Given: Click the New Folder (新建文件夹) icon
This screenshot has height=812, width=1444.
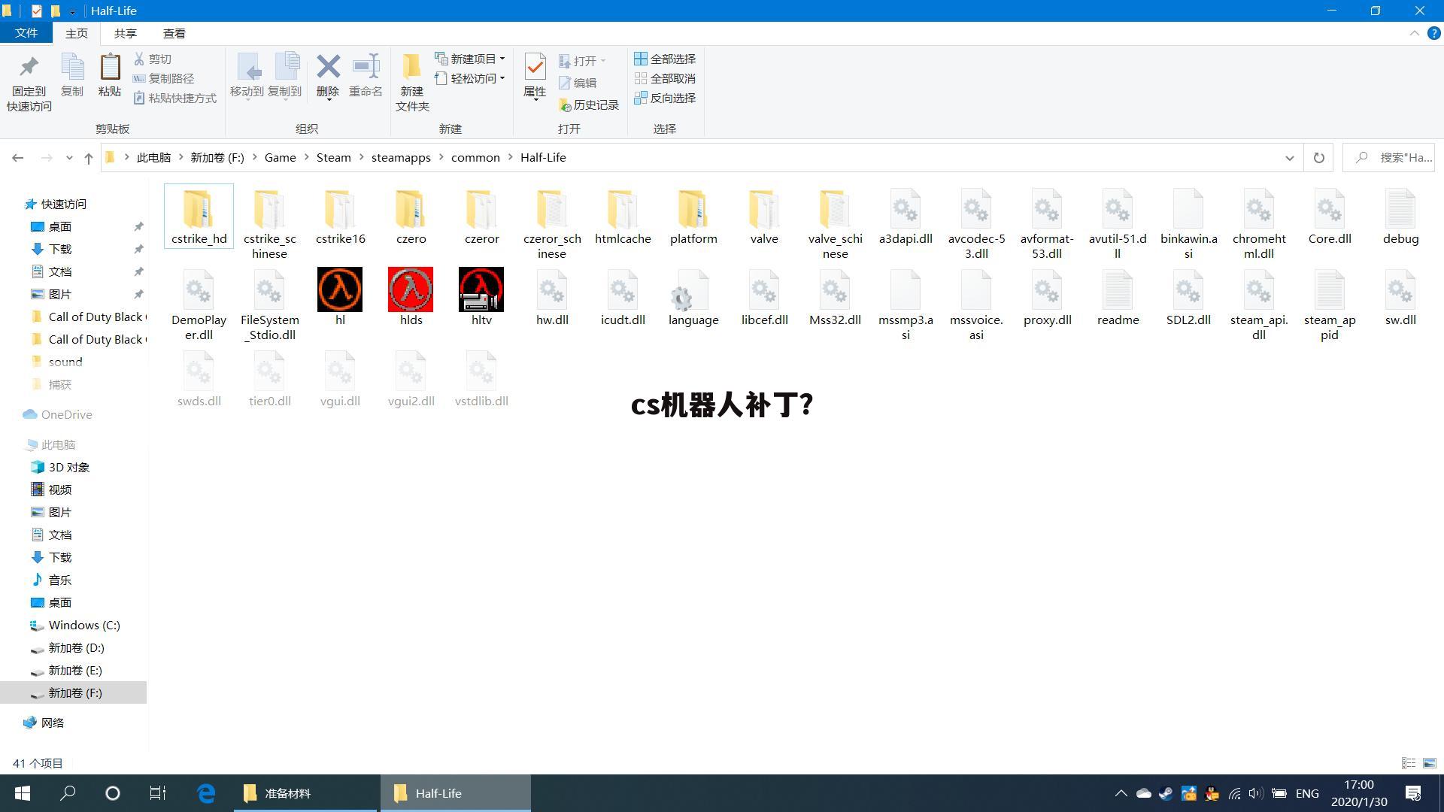Looking at the screenshot, I should click(411, 68).
